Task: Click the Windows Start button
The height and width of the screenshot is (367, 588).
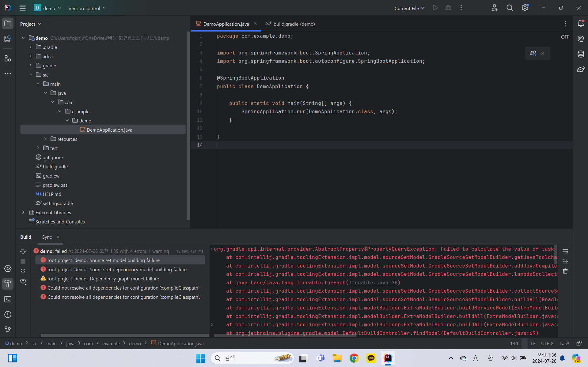Action: coord(200,358)
